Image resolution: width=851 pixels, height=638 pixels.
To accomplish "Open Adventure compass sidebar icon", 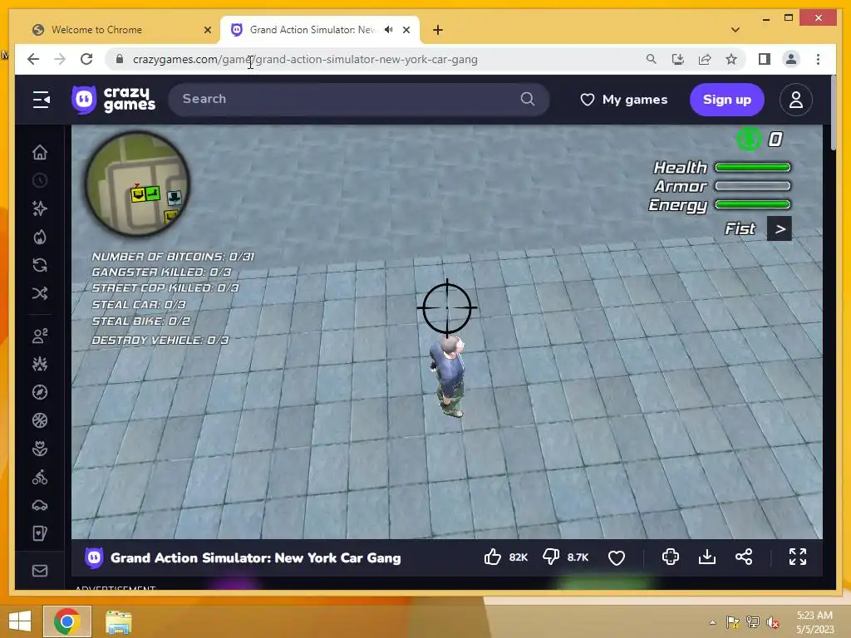I will [x=40, y=392].
